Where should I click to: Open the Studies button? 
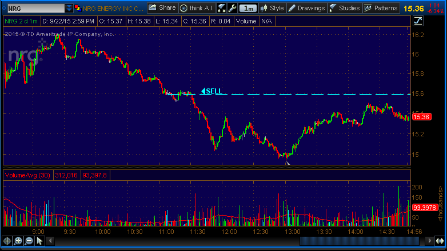tap(345, 8)
